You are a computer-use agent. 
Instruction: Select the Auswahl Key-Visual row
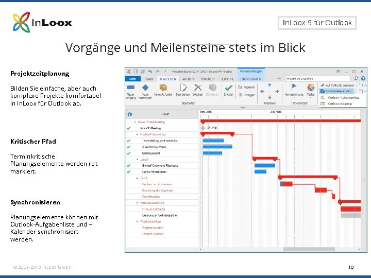click(x=162, y=147)
